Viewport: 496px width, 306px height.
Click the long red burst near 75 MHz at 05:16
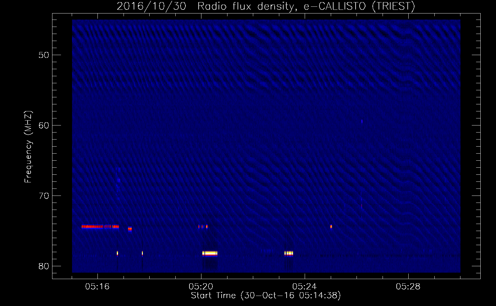(x=100, y=227)
